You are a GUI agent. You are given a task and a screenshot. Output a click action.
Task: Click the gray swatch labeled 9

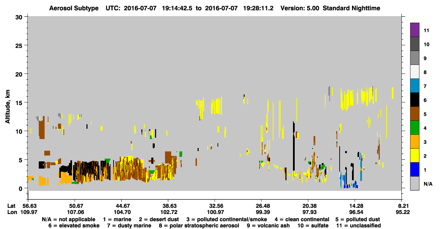coord(415,58)
